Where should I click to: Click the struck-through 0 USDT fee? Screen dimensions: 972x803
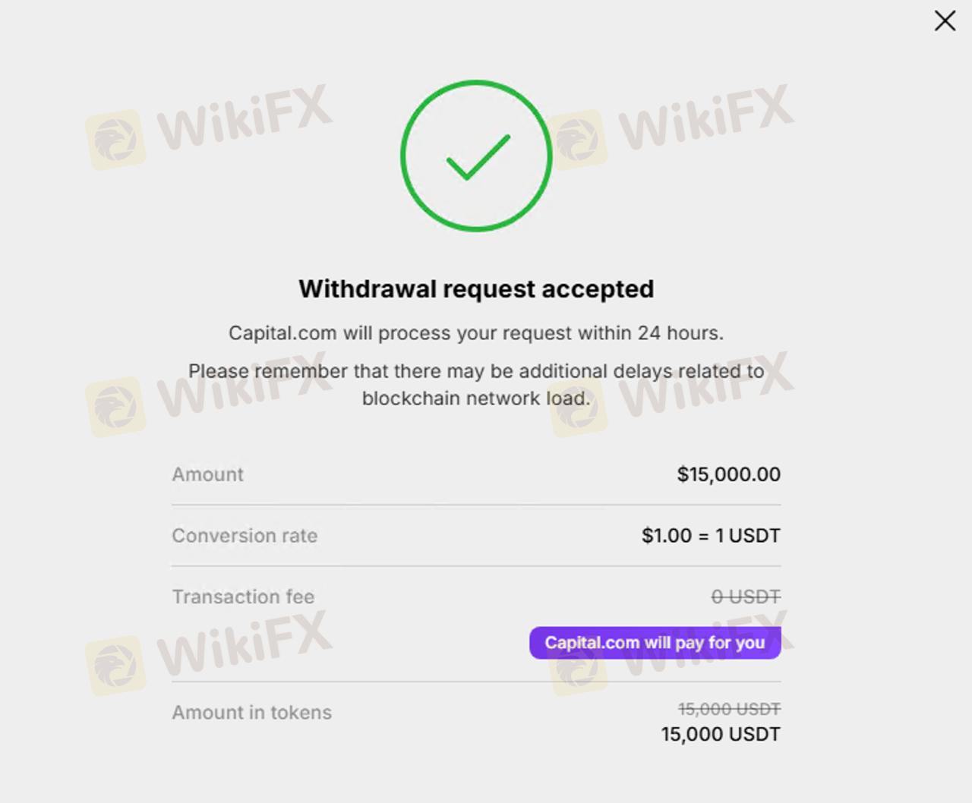(x=746, y=597)
